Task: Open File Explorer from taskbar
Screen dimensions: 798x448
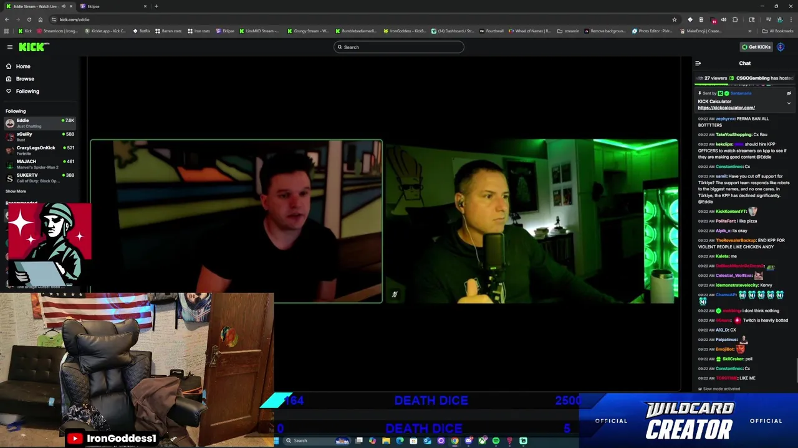Action: click(x=386, y=441)
